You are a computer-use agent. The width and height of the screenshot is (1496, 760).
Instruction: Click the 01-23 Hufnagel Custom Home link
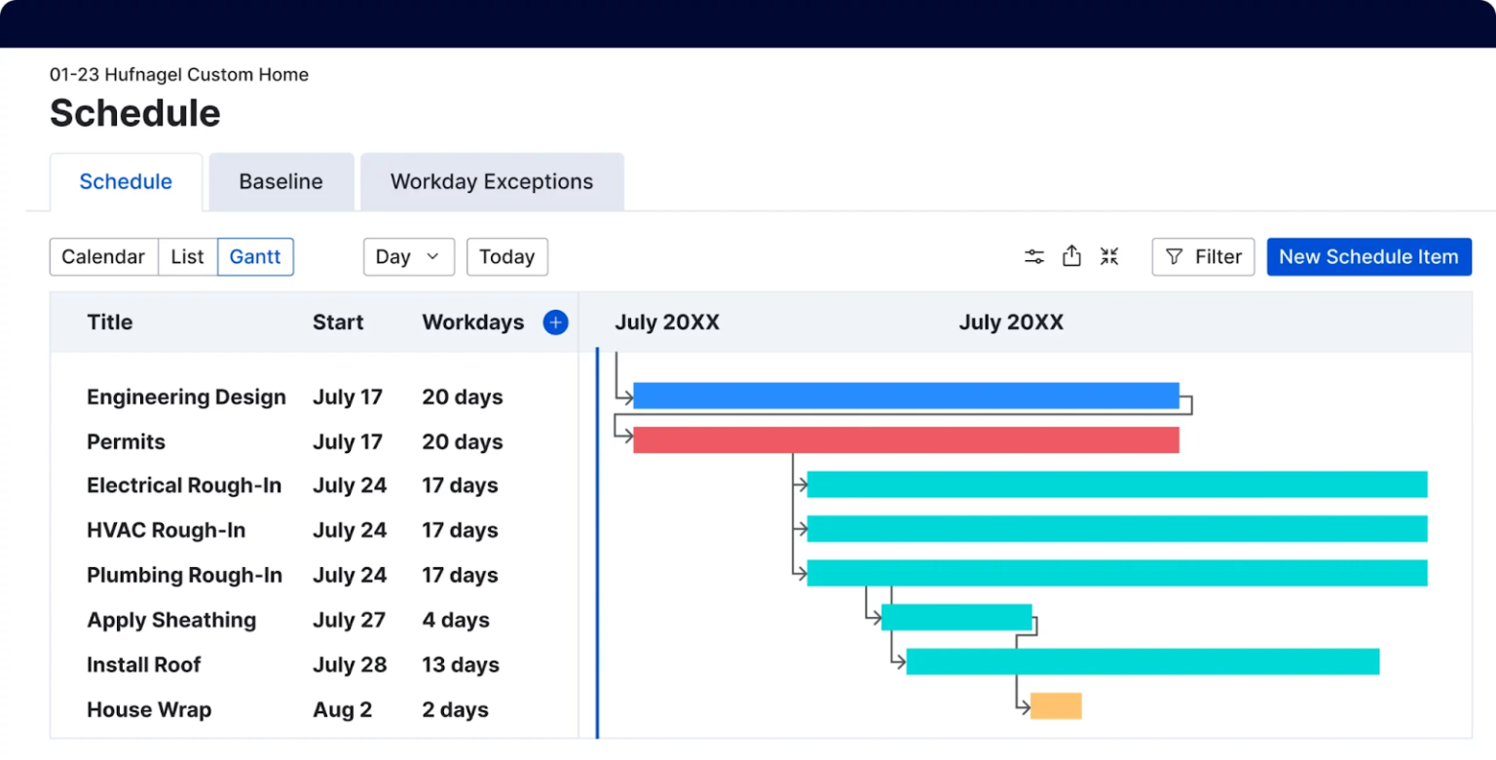point(178,74)
